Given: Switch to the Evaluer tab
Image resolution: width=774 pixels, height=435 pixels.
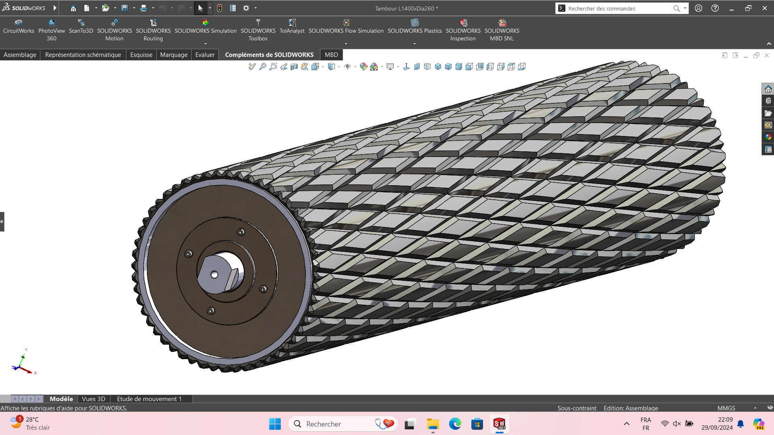Looking at the screenshot, I should click(205, 55).
